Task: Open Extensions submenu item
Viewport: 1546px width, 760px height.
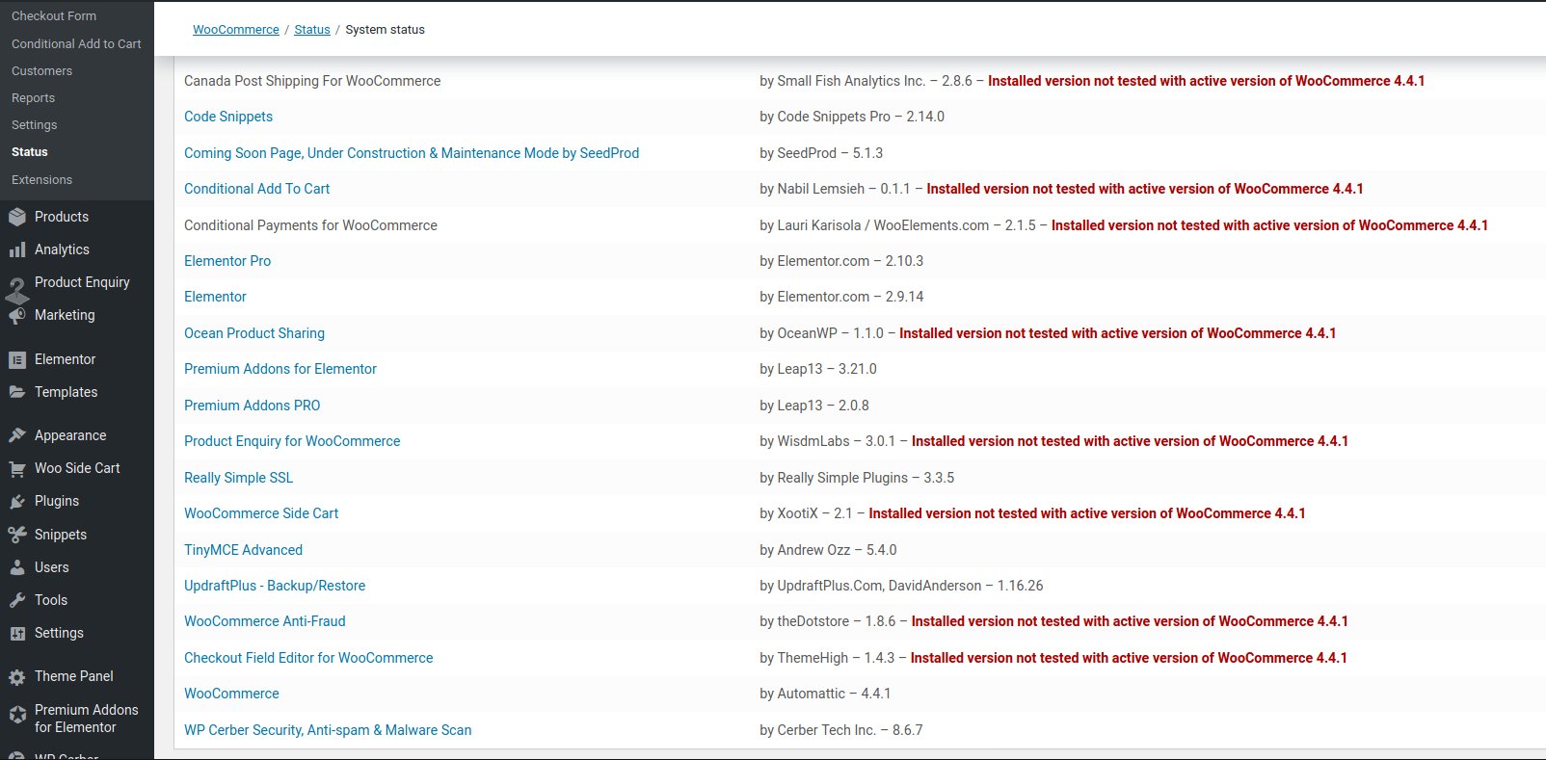Action: pos(41,180)
